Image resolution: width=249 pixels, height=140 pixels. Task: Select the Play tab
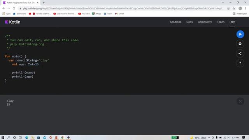pyautogui.click(x=232, y=22)
